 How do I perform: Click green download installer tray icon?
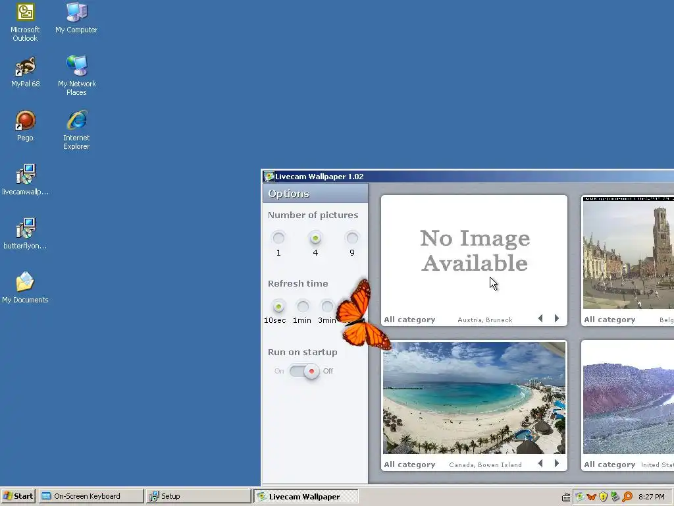coord(615,497)
